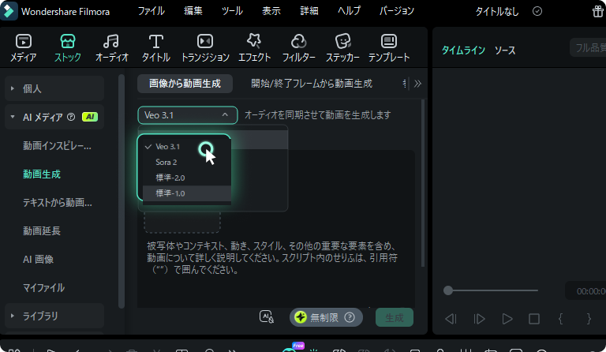The width and height of the screenshot is (606, 352).
Task: Click the AI メディア help question icon
Action: (x=71, y=117)
